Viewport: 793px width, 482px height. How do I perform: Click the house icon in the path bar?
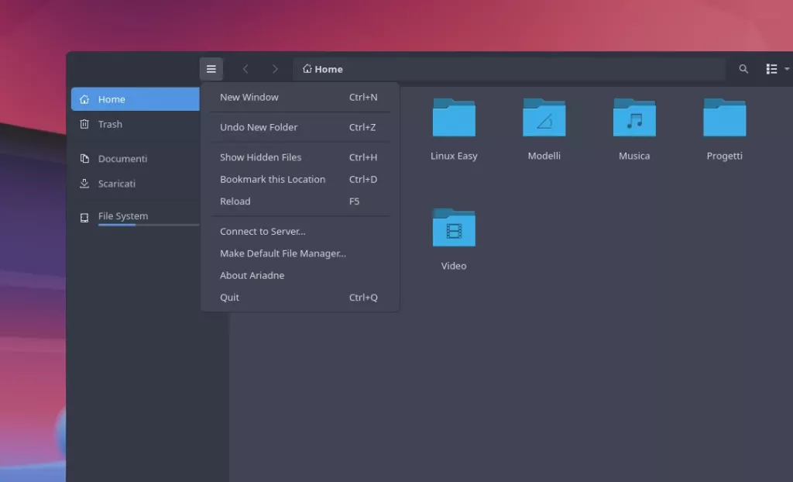point(307,68)
